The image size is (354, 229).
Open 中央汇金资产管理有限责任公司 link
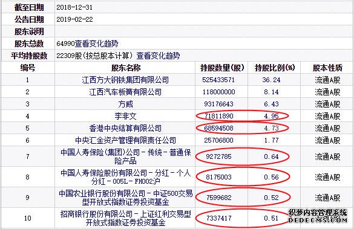(x=125, y=140)
